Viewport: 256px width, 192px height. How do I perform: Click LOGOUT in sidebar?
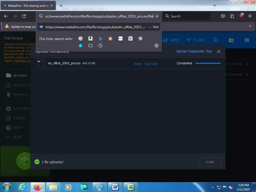(x=16, y=118)
